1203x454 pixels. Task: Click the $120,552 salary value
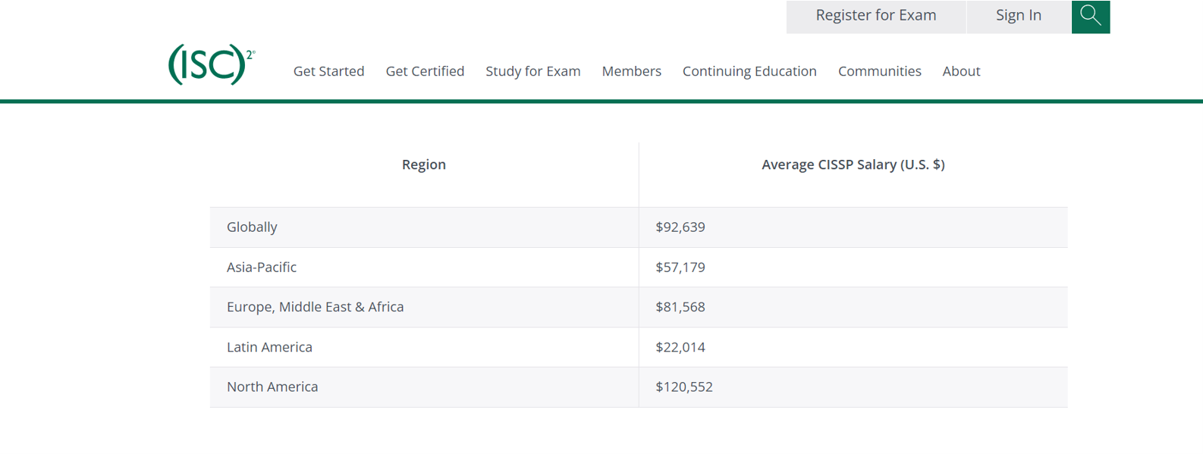(684, 387)
